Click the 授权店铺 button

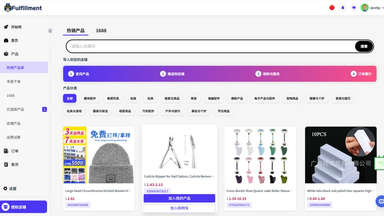point(24,207)
